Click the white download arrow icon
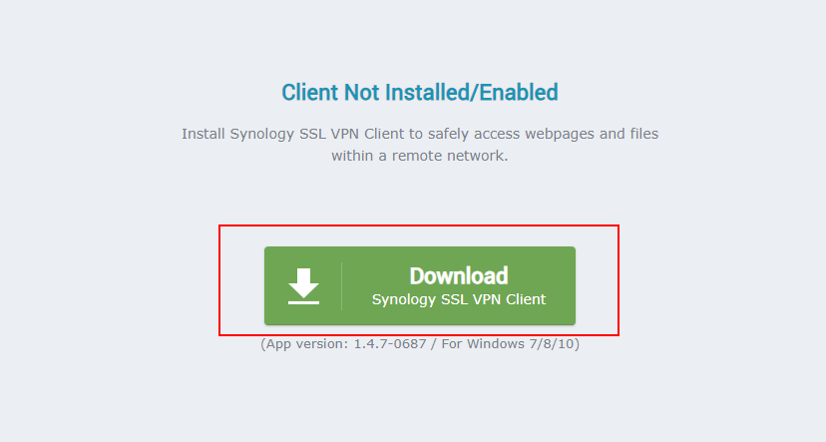Image resolution: width=826 pixels, height=442 pixels. 303,286
